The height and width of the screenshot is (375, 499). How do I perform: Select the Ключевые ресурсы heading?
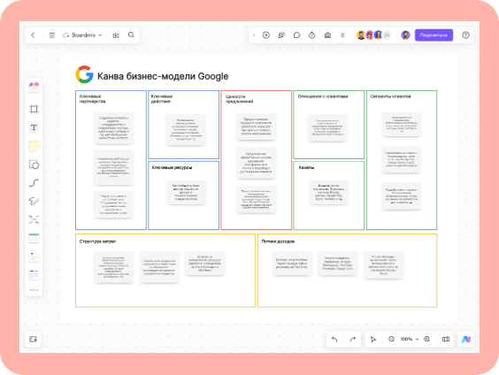click(x=172, y=167)
